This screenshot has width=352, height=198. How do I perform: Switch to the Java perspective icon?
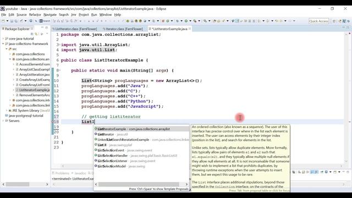pyautogui.click(x=344, y=21)
